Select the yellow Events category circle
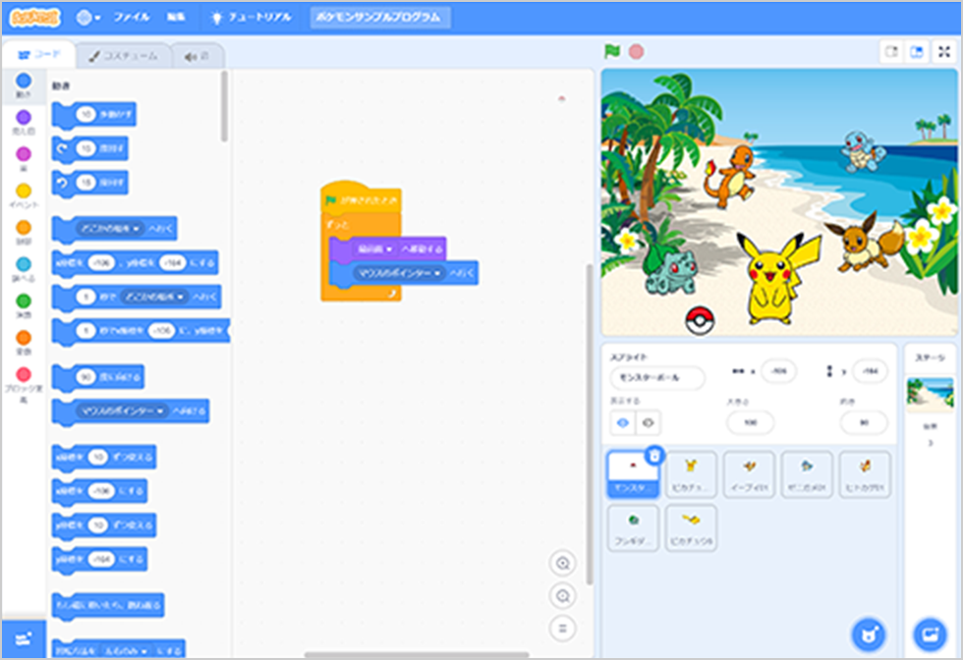This screenshot has height=660, width=963. [24, 191]
